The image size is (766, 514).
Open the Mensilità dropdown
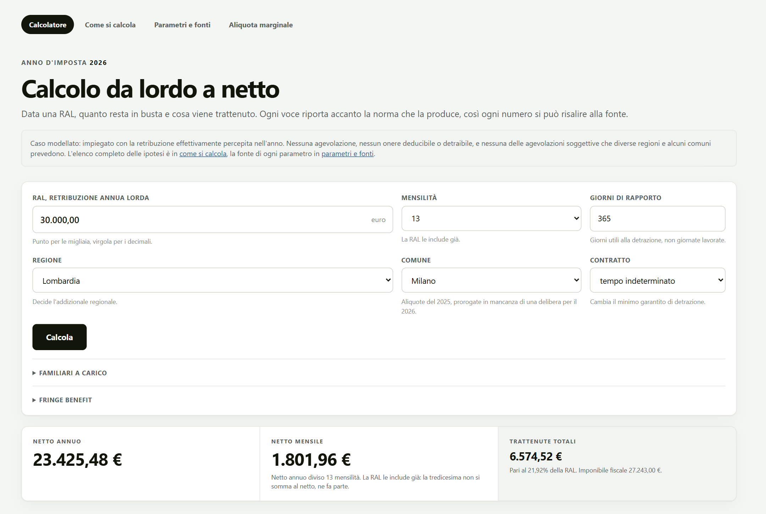click(491, 219)
